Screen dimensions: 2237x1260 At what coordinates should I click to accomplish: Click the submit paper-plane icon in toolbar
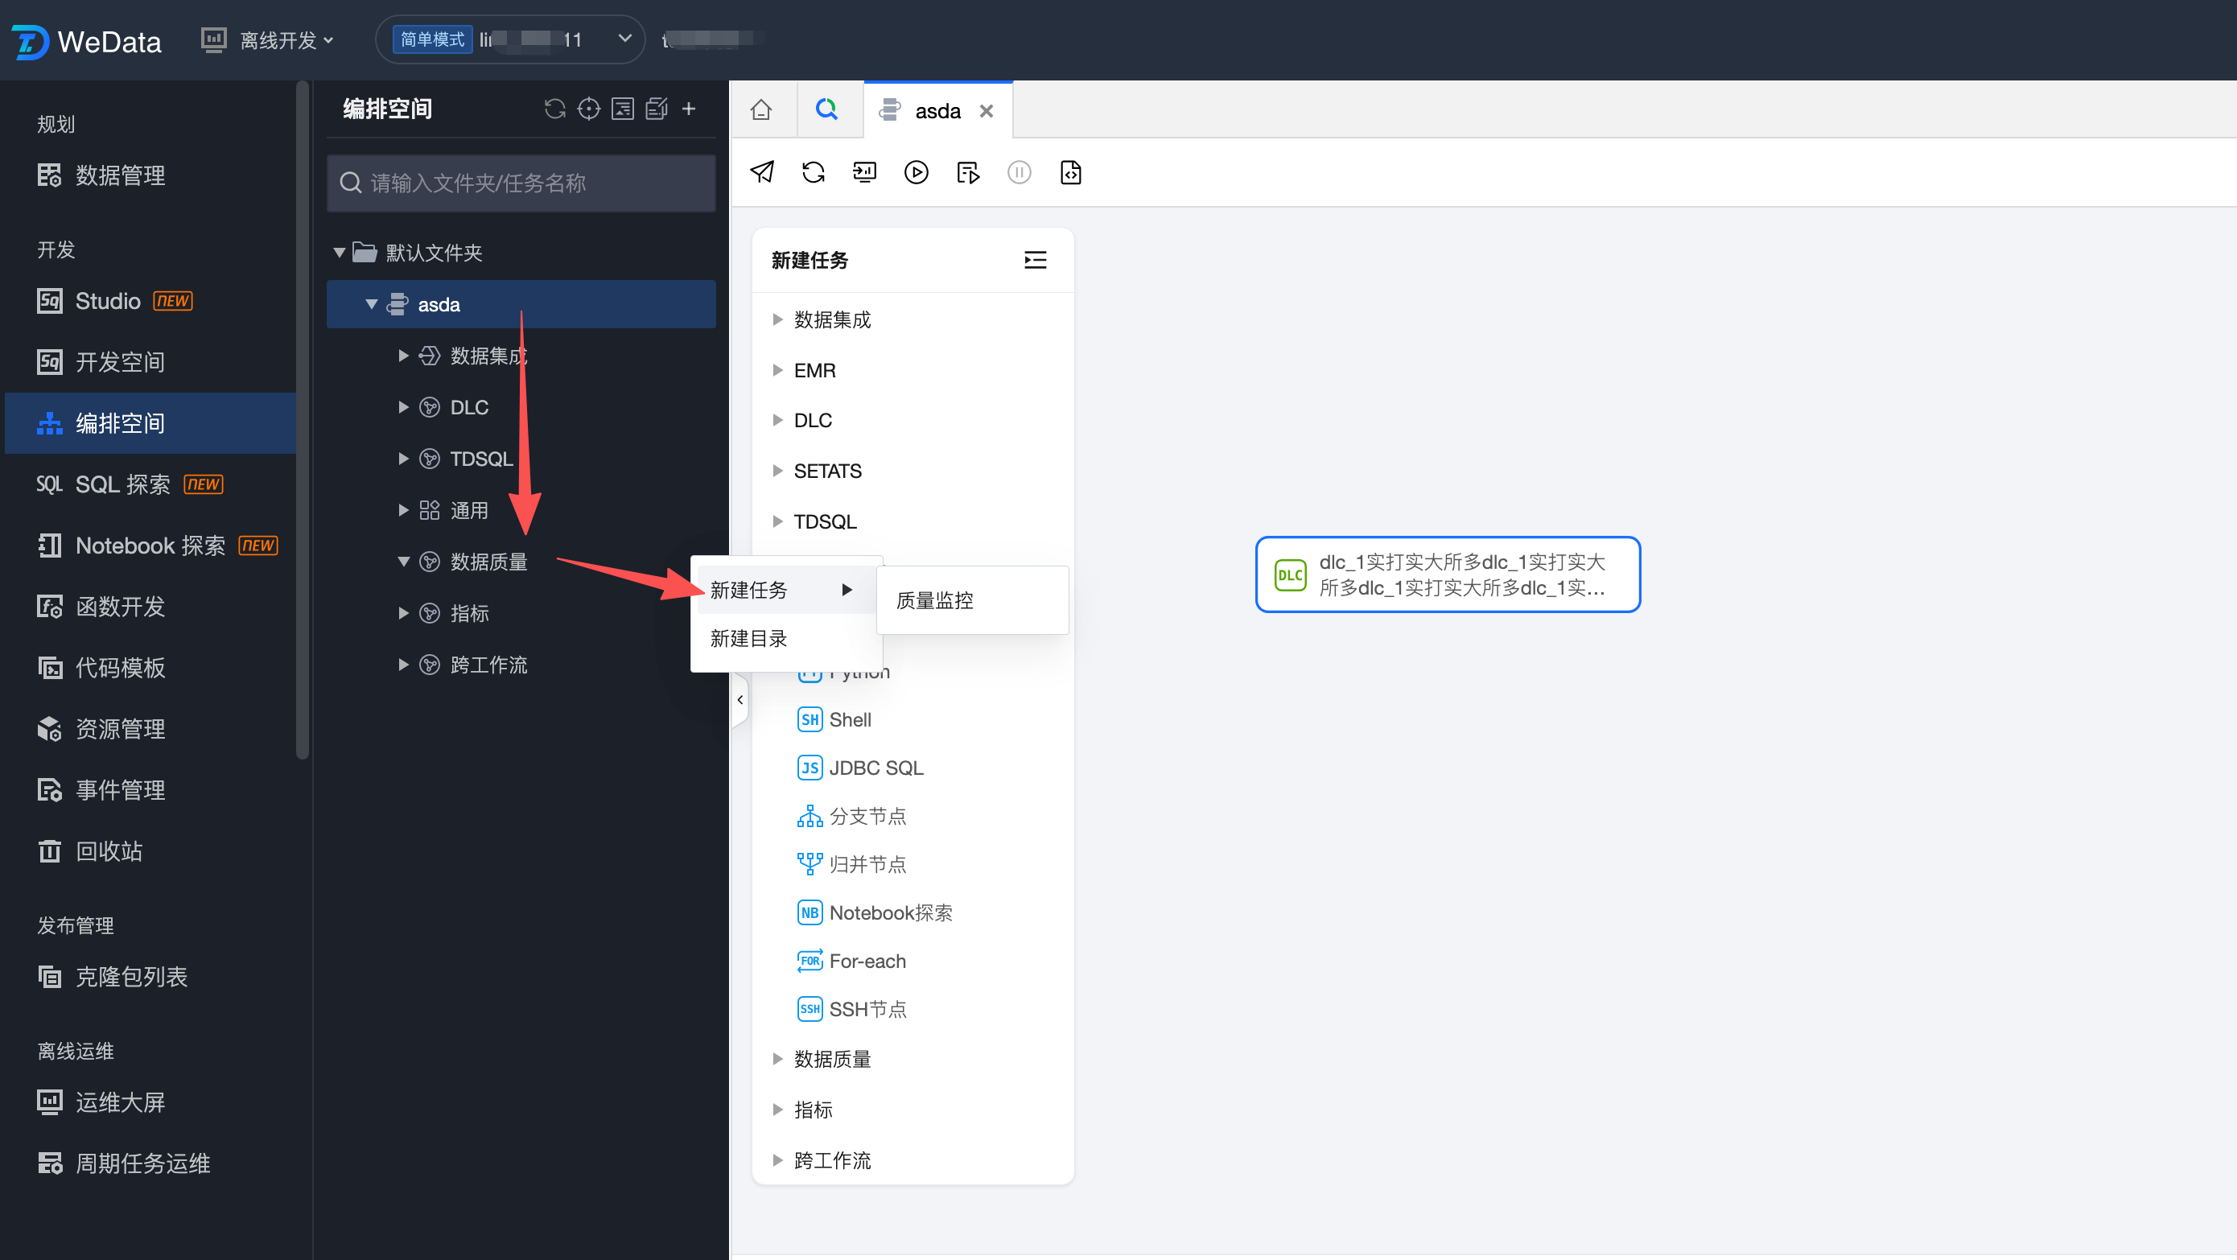tap(761, 172)
